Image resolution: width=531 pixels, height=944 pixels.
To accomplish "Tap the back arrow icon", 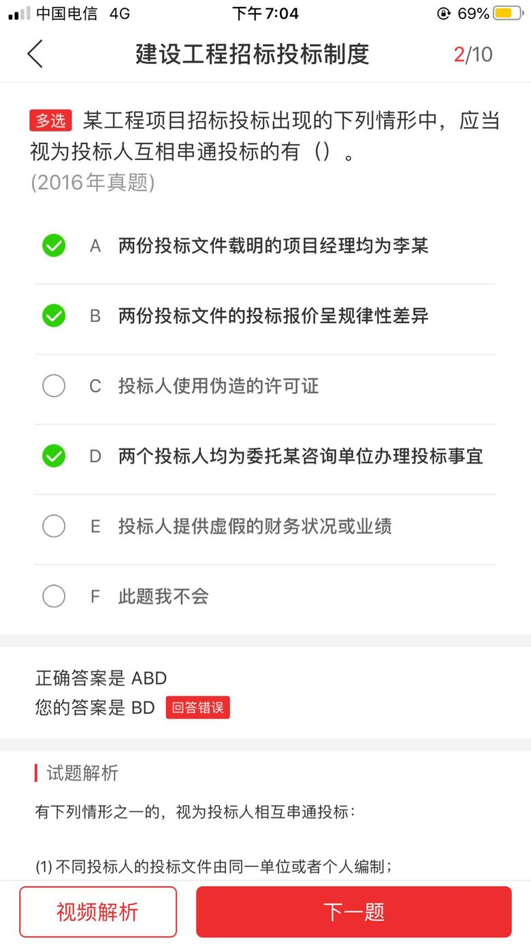I will [x=35, y=54].
